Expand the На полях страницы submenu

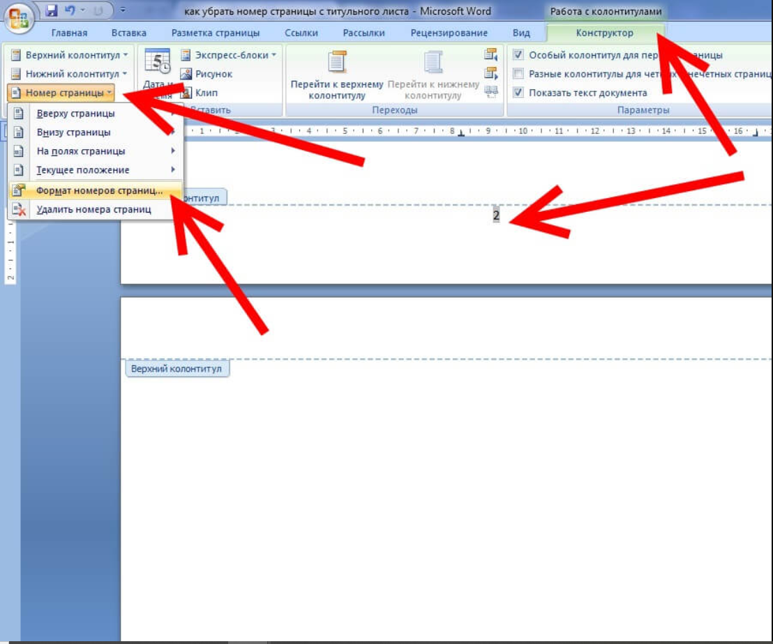coord(95,151)
